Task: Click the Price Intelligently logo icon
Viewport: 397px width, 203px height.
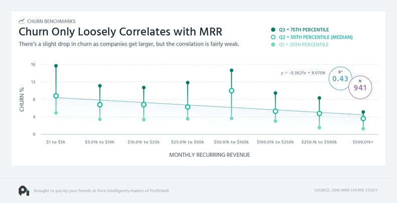Action: pyautogui.click(x=24, y=190)
